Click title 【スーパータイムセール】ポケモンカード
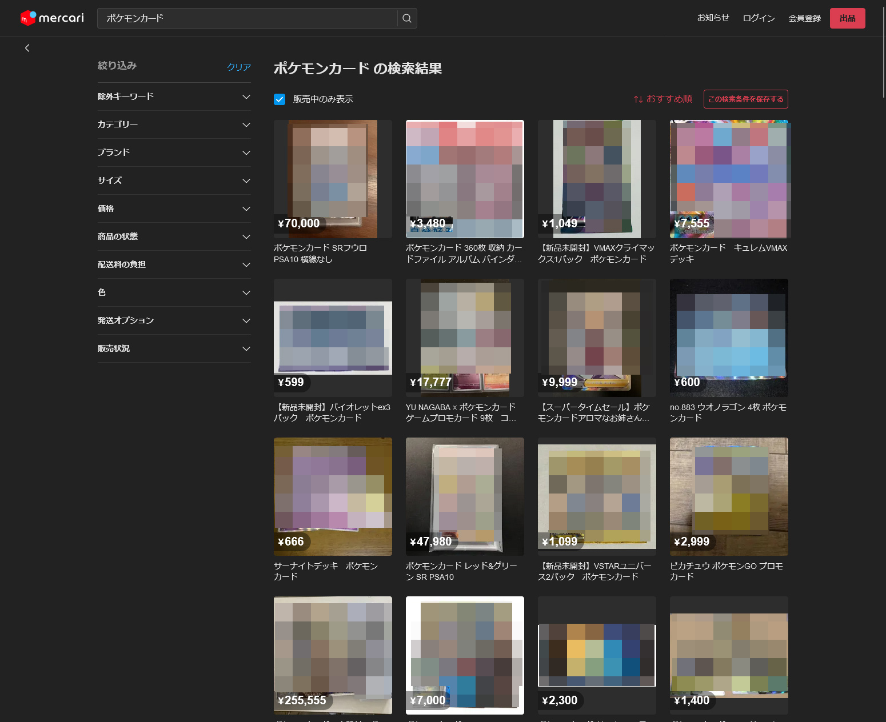Viewport: 886px width, 722px height. click(594, 412)
